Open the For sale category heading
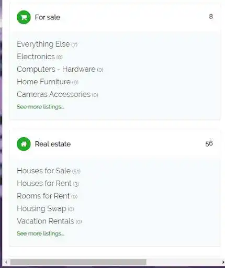The image size is (225, 268). tap(48, 17)
